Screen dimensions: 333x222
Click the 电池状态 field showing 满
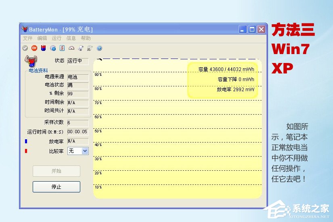point(78,86)
